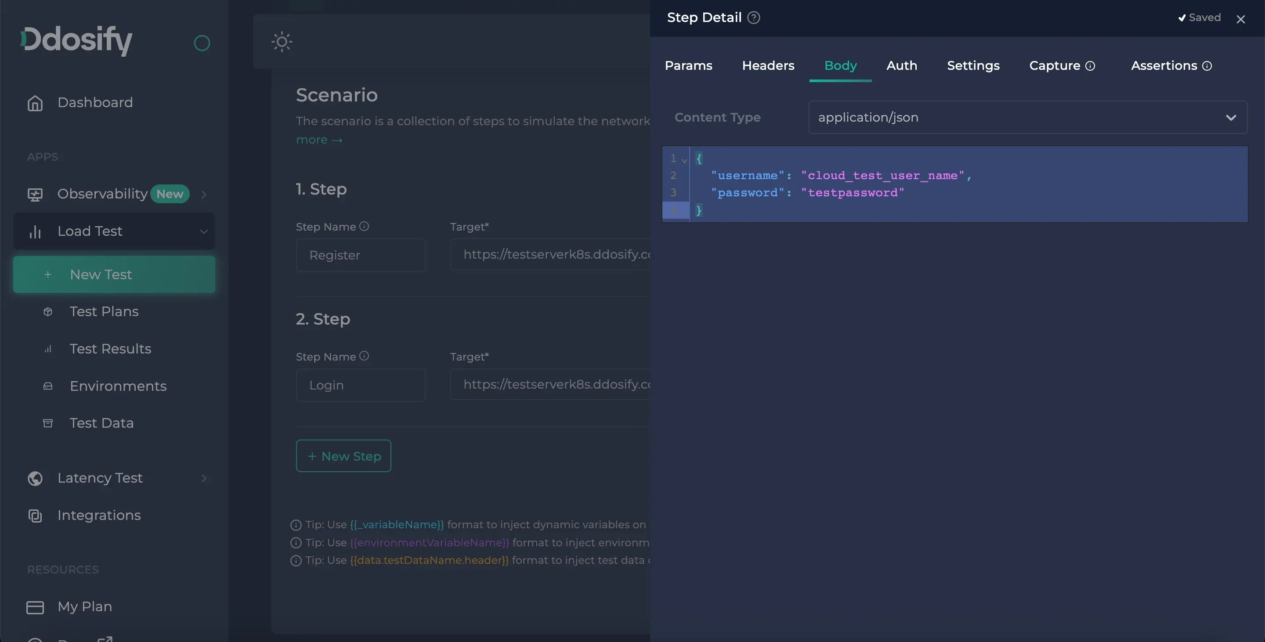Click the Integrations icon in sidebar
Screen dimensions: 1265x642
(x=35, y=516)
